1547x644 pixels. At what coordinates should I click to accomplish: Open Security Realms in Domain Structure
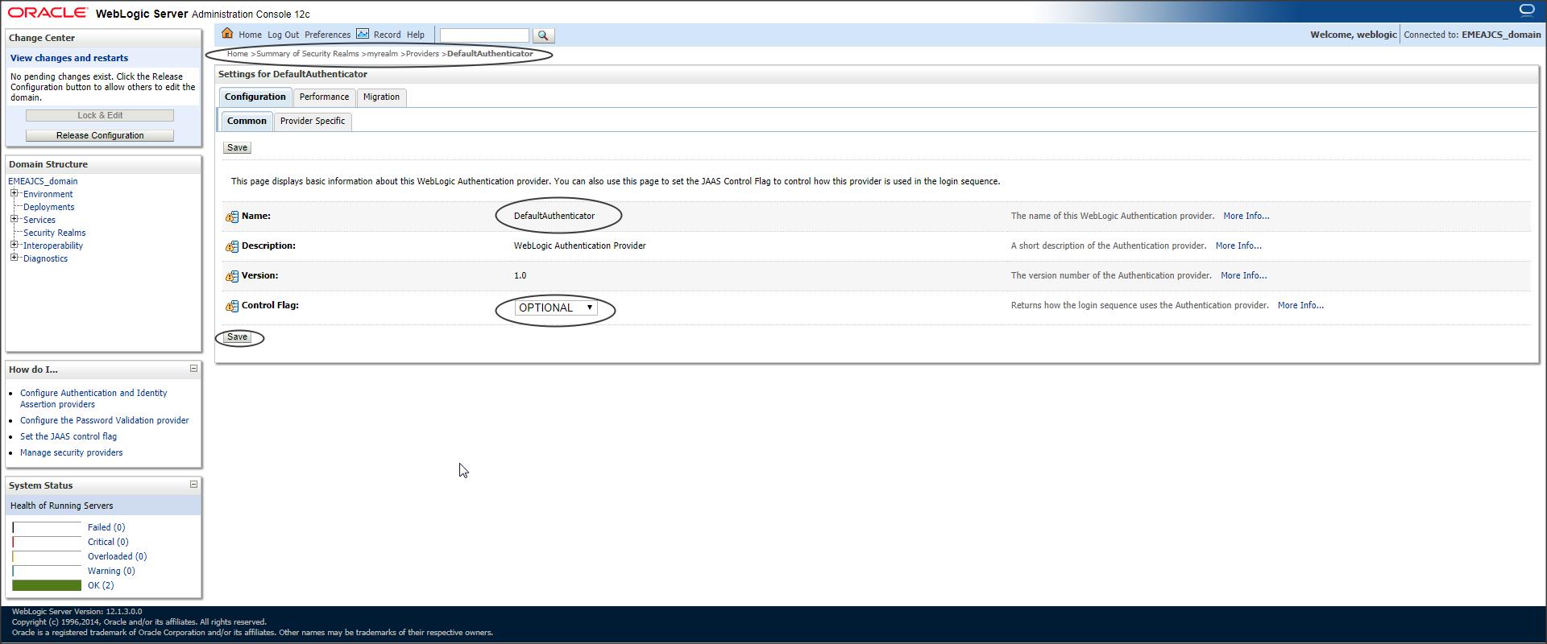pos(54,233)
